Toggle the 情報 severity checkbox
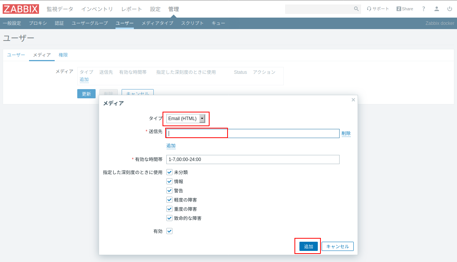The height and width of the screenshot is (262, 457). point(169,181)
